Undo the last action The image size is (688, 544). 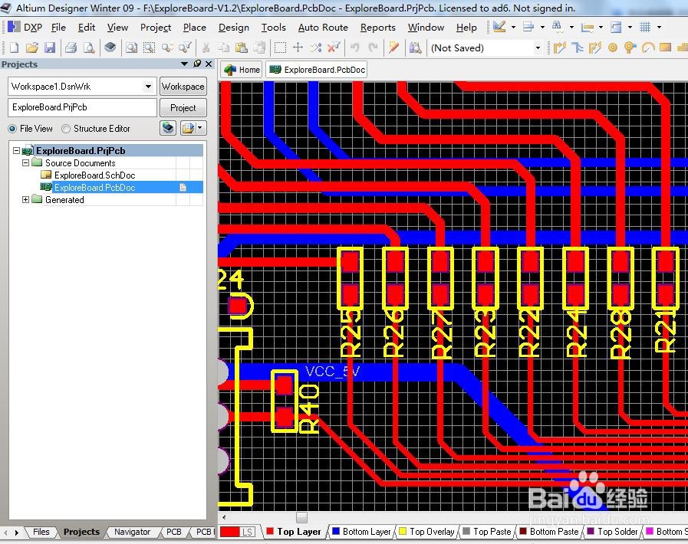[x=355, y=48]
